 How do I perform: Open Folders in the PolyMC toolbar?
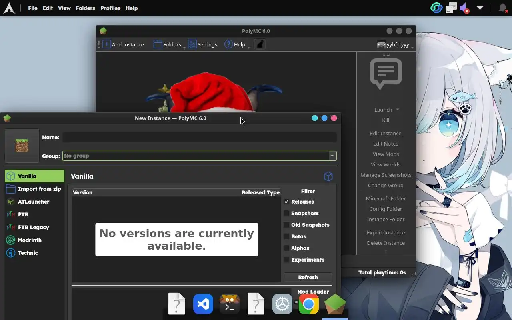tap(168, 44)
